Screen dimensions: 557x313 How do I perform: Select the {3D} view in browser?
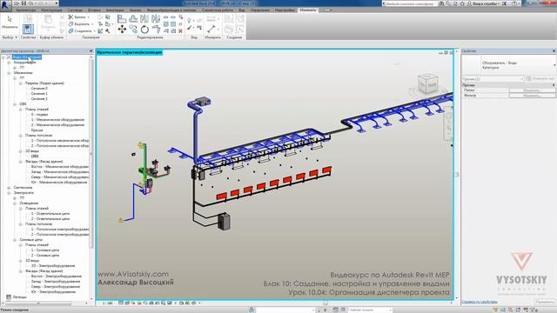pyautogui.click(x=35, y=156)
